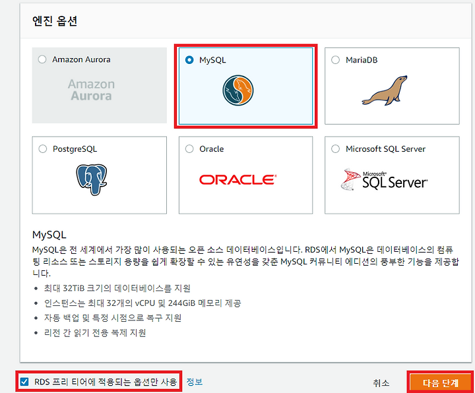Click the PostgreSQL card label

click(75, 149)
